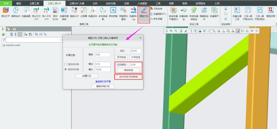Click the 槽深 value field

(103, 64)
